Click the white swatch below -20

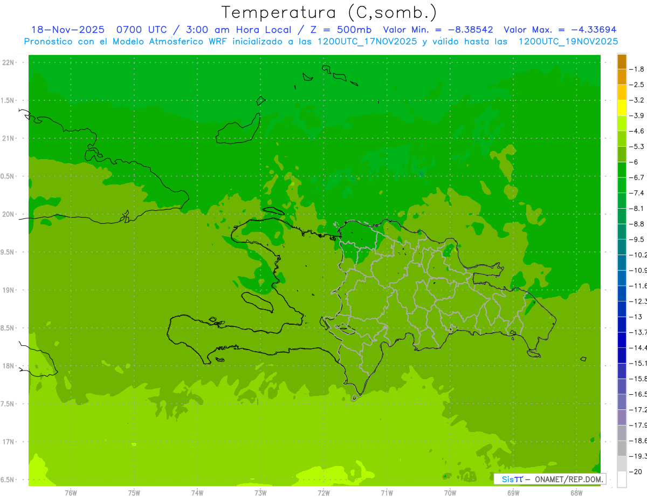click(622, 480)
